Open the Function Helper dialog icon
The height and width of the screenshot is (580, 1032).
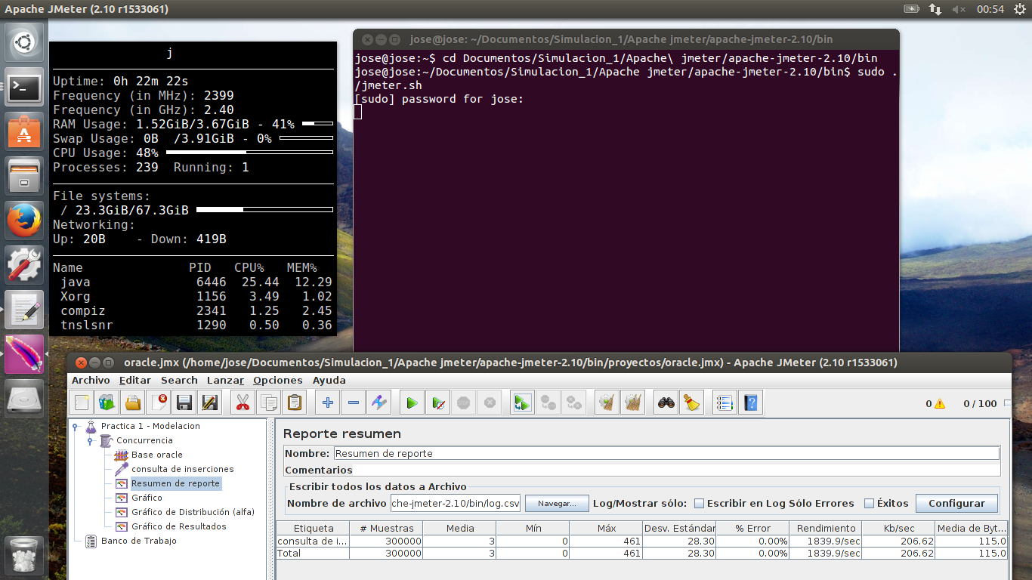coord(724,403)
